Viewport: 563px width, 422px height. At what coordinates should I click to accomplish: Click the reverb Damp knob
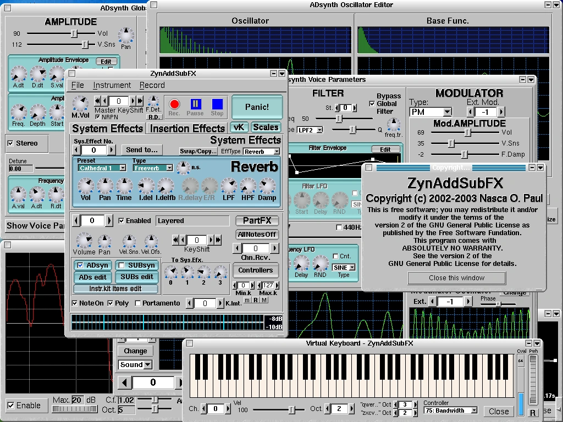coord(267,187)
